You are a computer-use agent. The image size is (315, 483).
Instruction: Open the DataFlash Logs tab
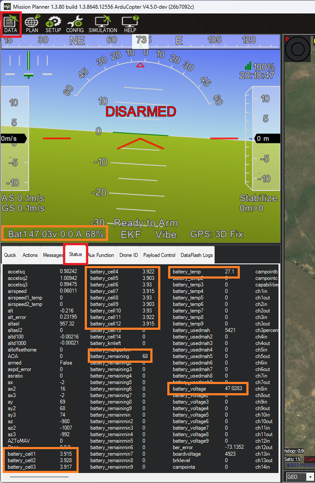197,255
